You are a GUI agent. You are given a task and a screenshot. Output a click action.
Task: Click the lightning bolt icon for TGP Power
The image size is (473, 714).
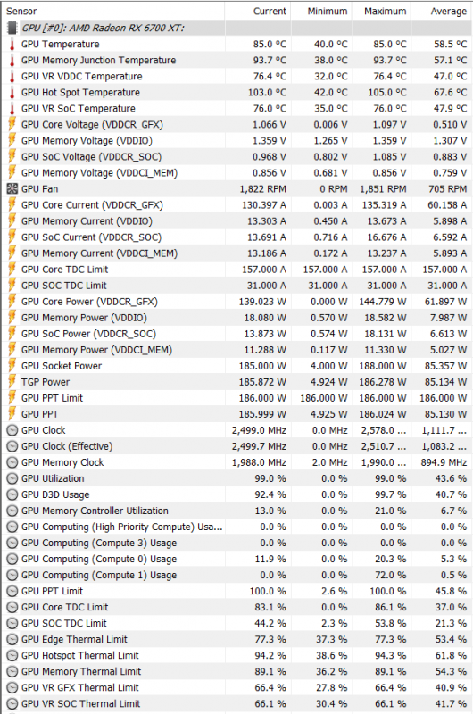[12, 382]
